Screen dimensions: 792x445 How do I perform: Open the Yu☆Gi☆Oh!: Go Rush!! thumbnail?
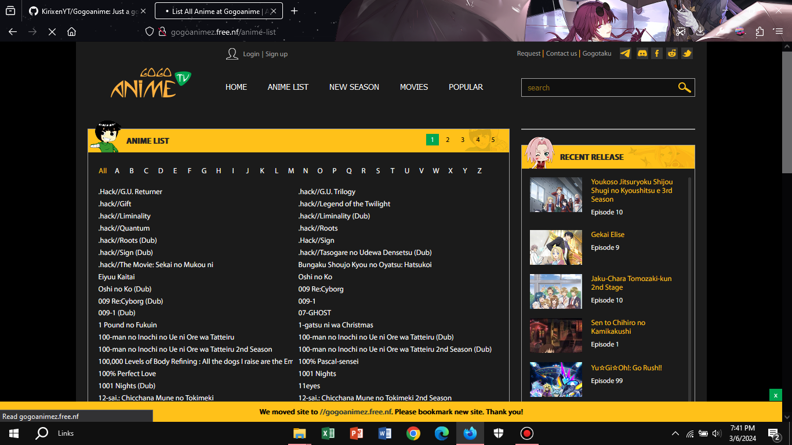tap(556, 380)
